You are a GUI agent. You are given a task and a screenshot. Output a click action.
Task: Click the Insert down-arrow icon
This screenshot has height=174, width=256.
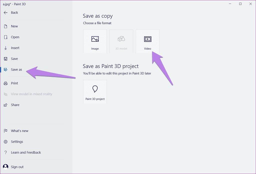tap(5, 48)
